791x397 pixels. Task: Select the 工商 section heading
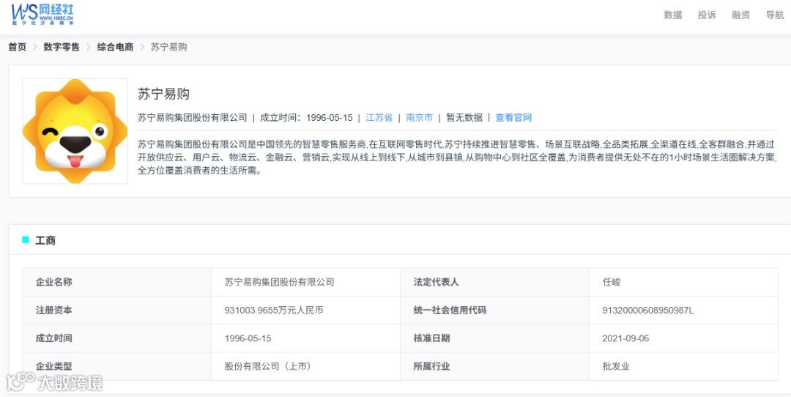click(45, 241)
